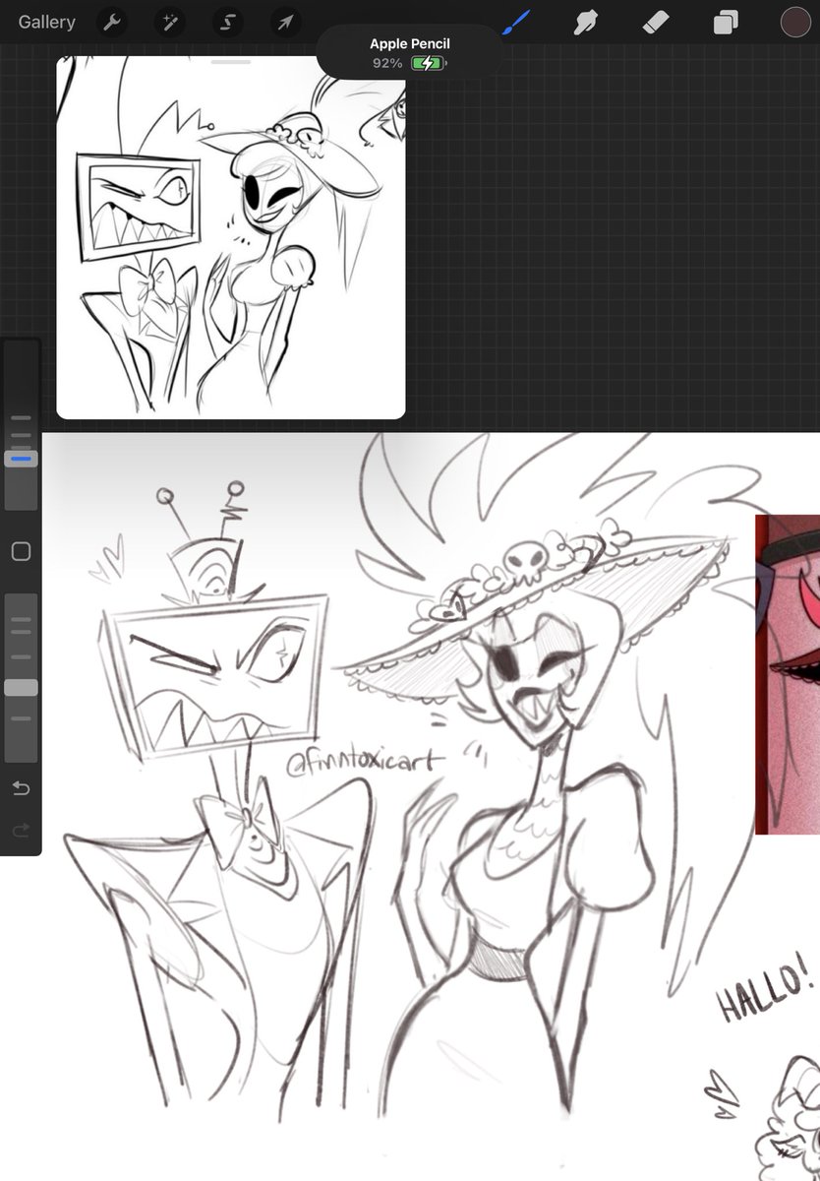Tap the charging battery icon
This screenshot has width=820, height=1181.
coord(428,63)
